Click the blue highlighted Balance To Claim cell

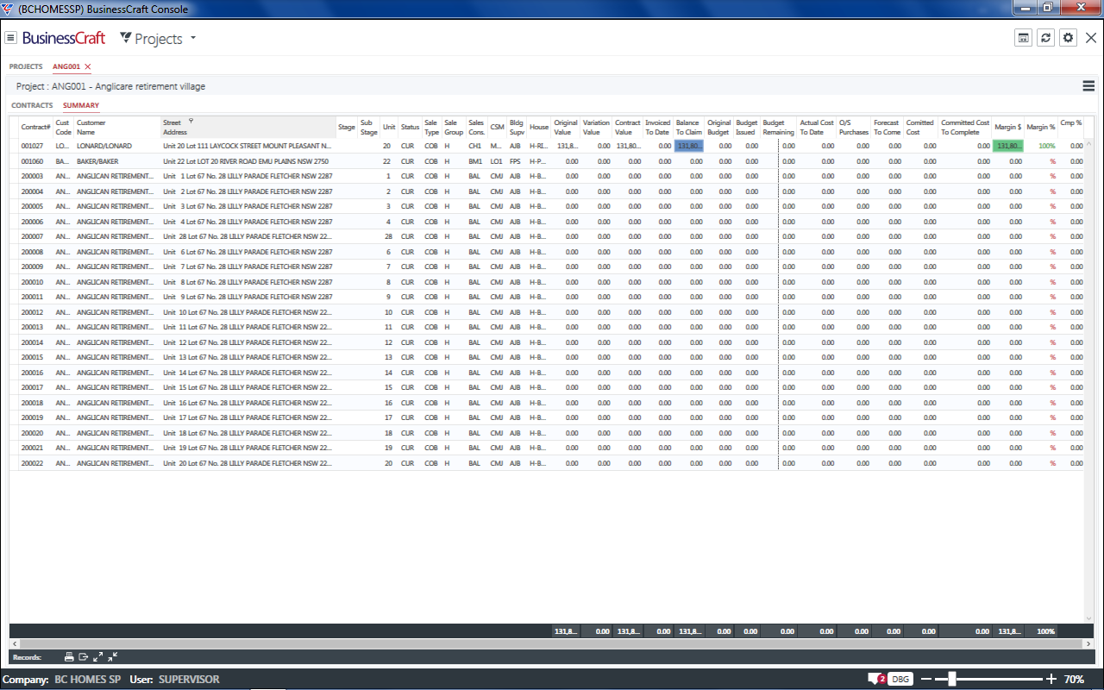(689, 146)
